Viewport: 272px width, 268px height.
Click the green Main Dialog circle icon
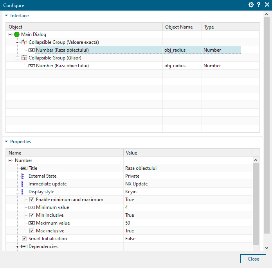coord(17,34)
